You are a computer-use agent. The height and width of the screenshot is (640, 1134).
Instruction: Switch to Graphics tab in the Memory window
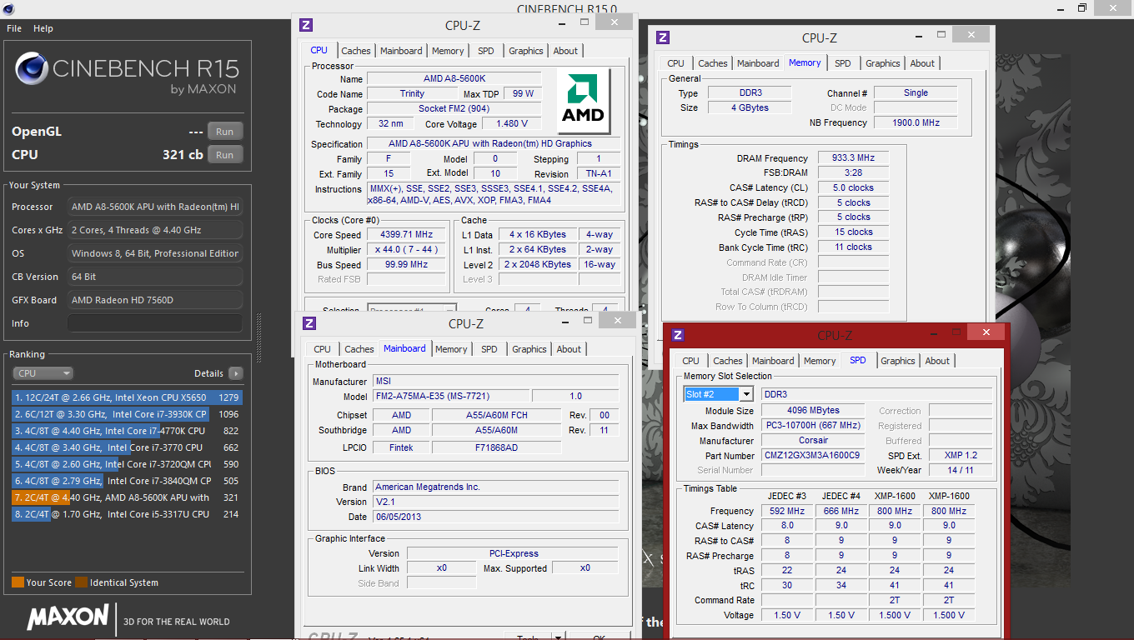pyautogui.click(x=883, y=63)
